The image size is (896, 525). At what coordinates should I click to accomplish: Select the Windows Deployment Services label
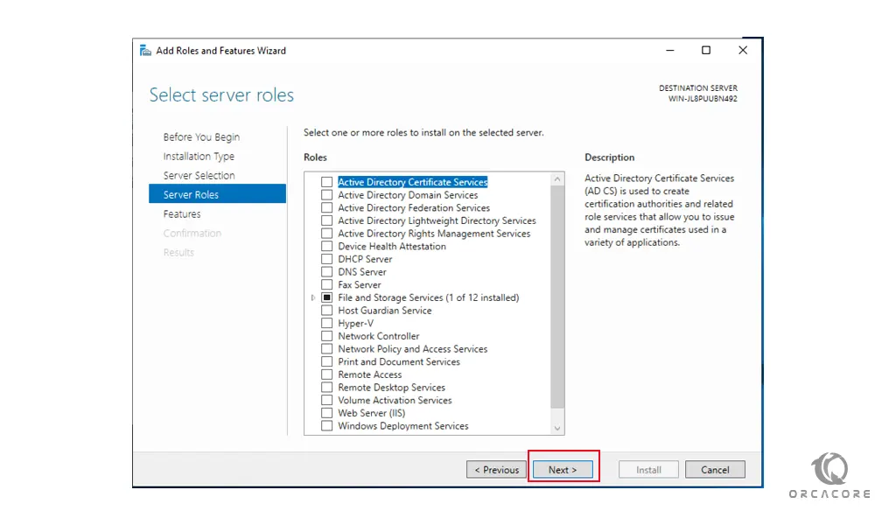402,425
